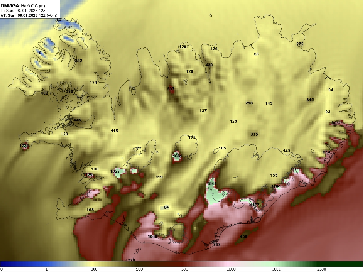This screenshot has width=363, height=272.
Task: Click the map value 402
Action: pos(44,93)
